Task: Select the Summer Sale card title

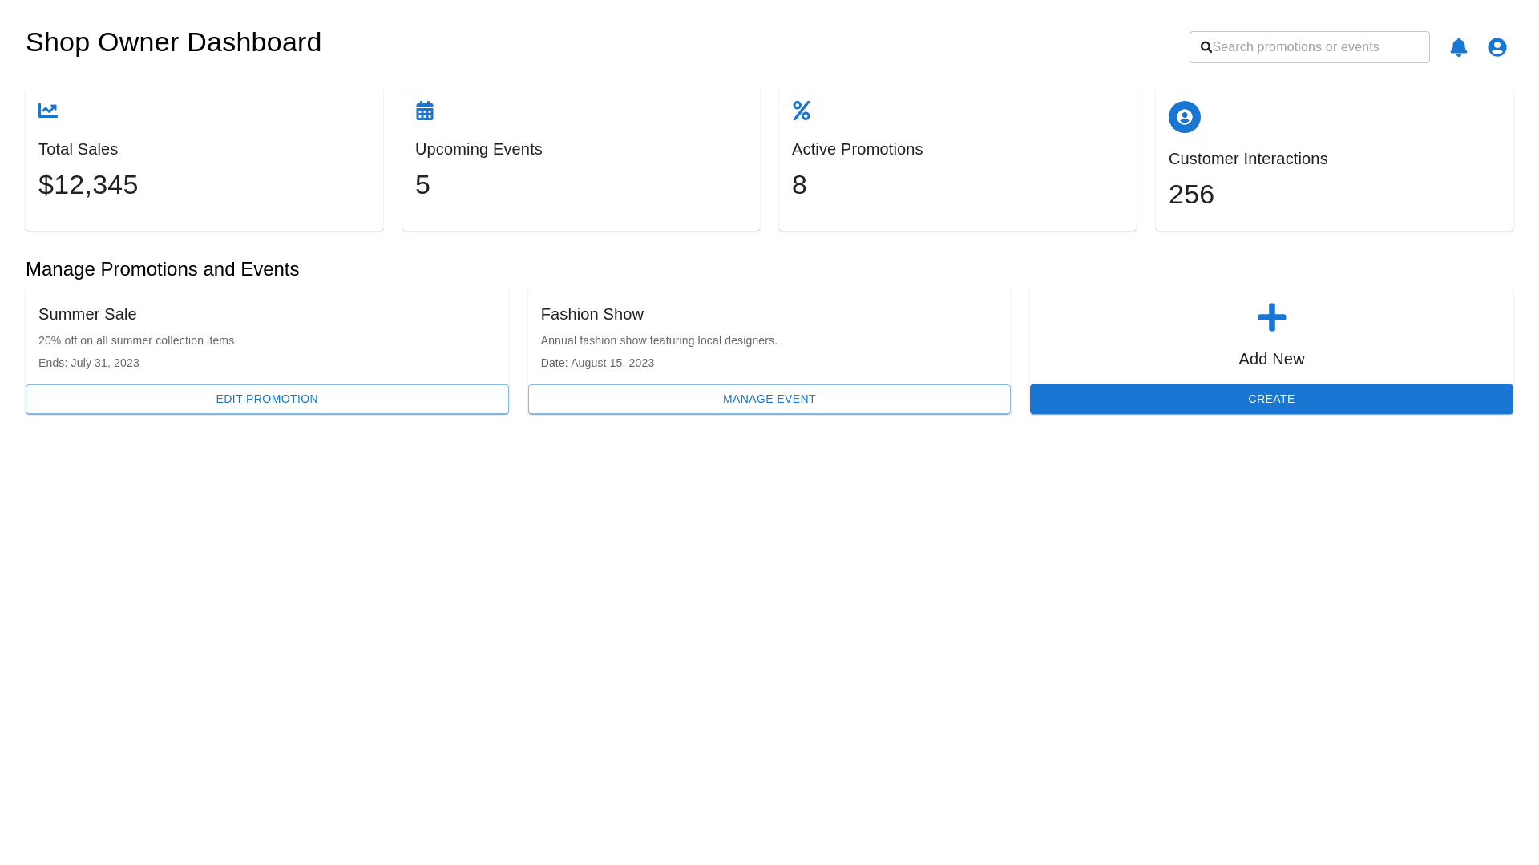Action: click(87, 314)
